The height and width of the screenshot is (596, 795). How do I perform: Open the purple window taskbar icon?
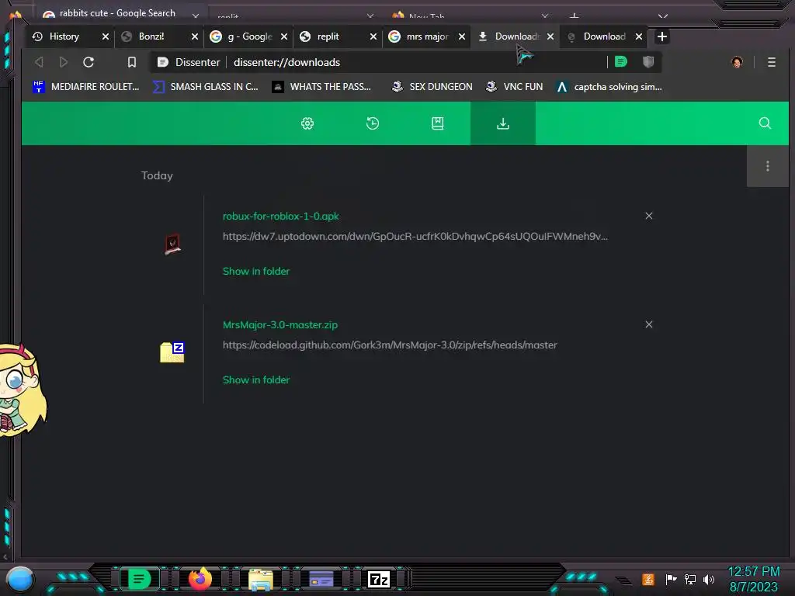click(321, 579)
